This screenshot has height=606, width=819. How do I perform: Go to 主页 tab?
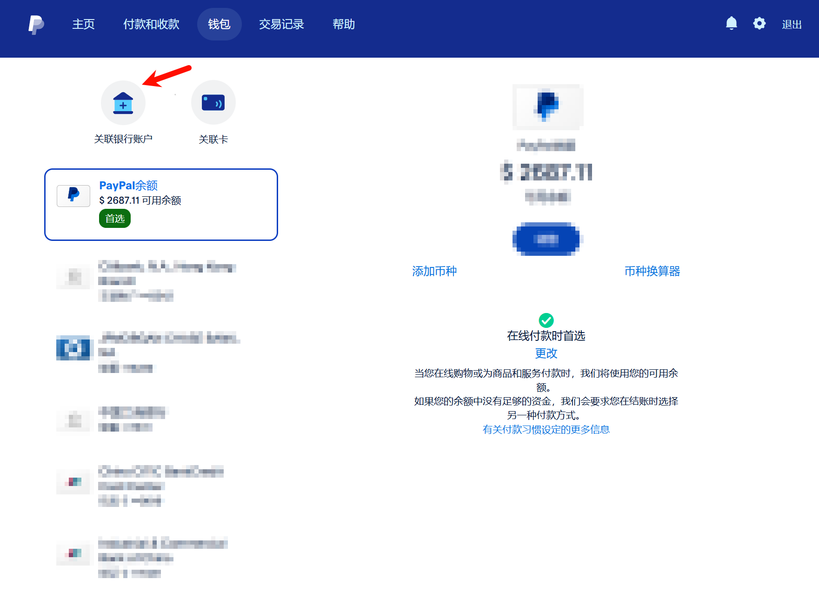pyautogui.click(x=84, y=24)
